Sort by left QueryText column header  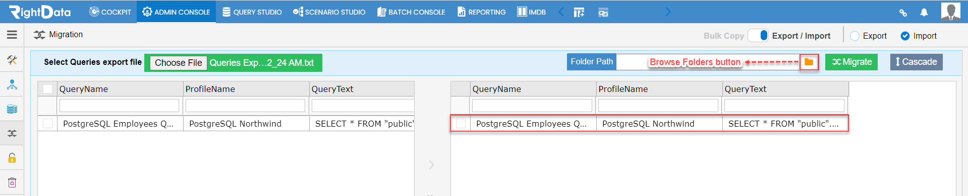[x=362, y=89]
